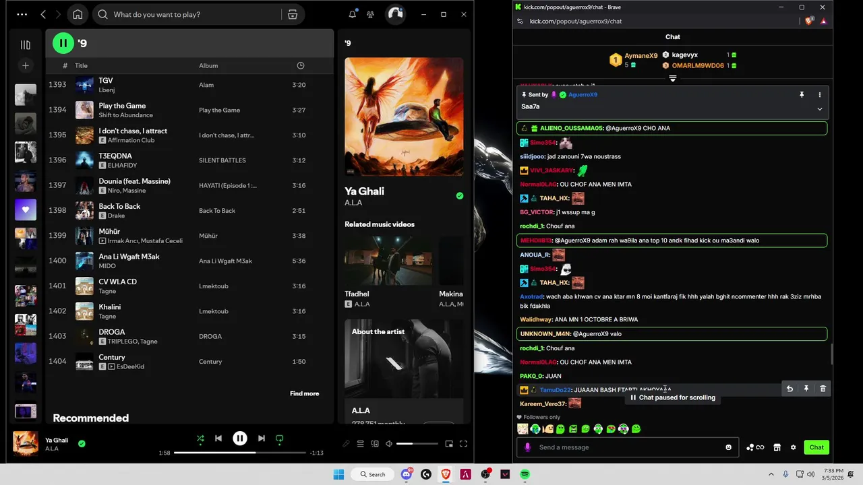863x485 pixels.
Task: Open the Browse icon in the search bar
Action: [293, 14]
